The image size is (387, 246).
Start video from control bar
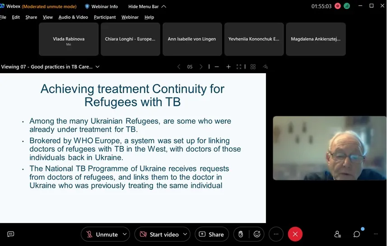pyautogui.click(x=159, y=234)
